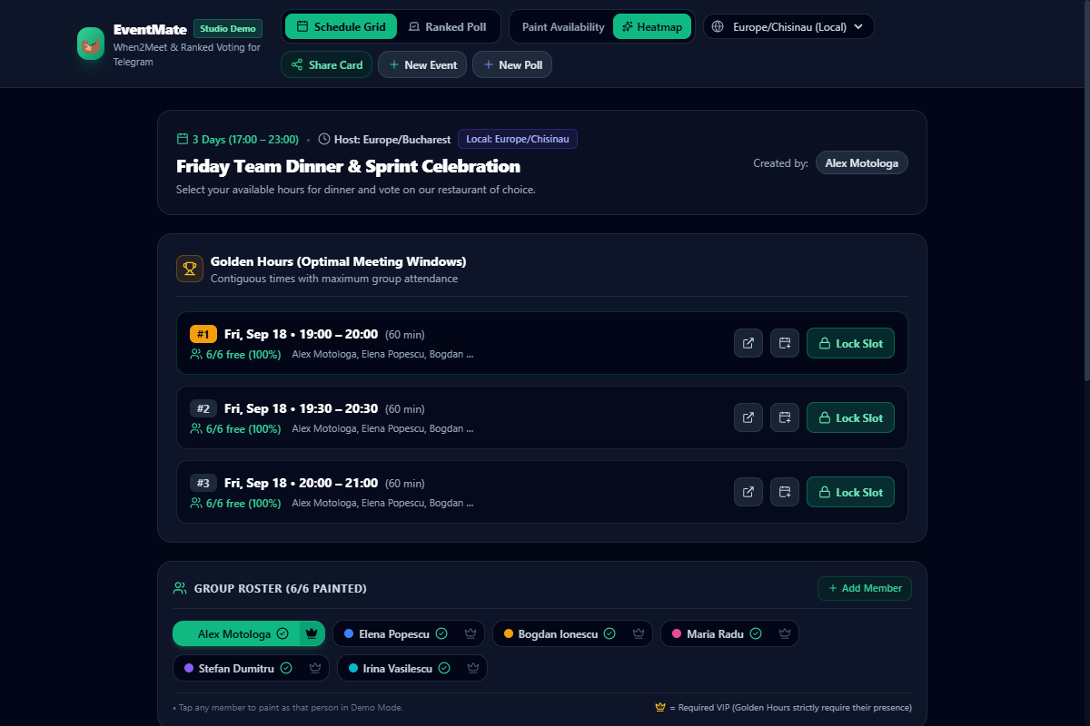1090x726 pixels.
Task: Click Irina Vasilescu's cyan color dot
Action: click(x=353, y=668)
